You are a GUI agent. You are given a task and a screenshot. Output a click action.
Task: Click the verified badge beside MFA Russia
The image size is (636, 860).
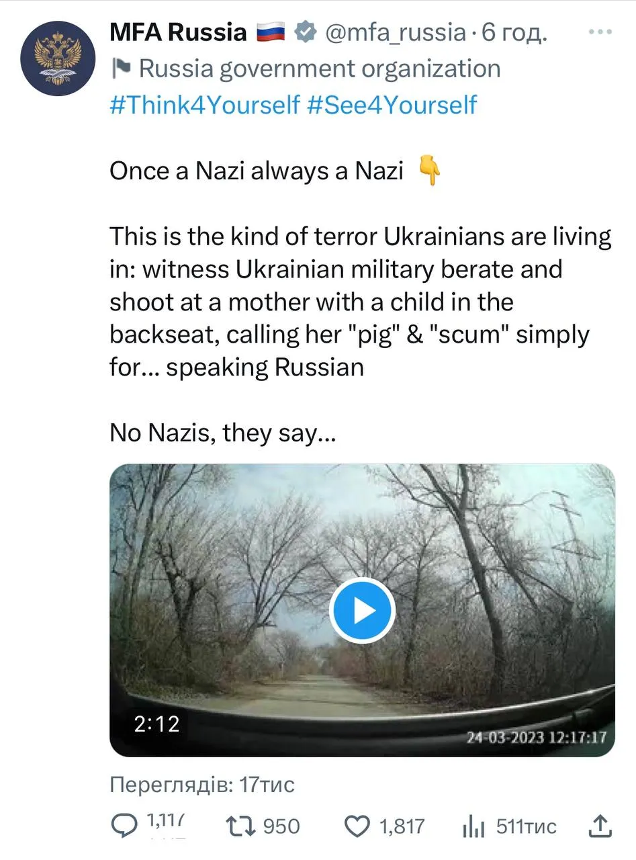pyautogui.click(x=306, y=32)
